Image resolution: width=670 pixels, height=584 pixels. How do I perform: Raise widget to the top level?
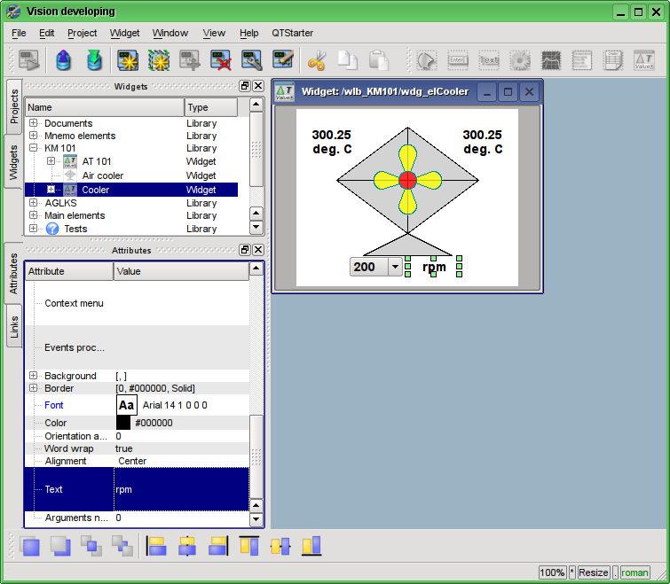[30, 546]
